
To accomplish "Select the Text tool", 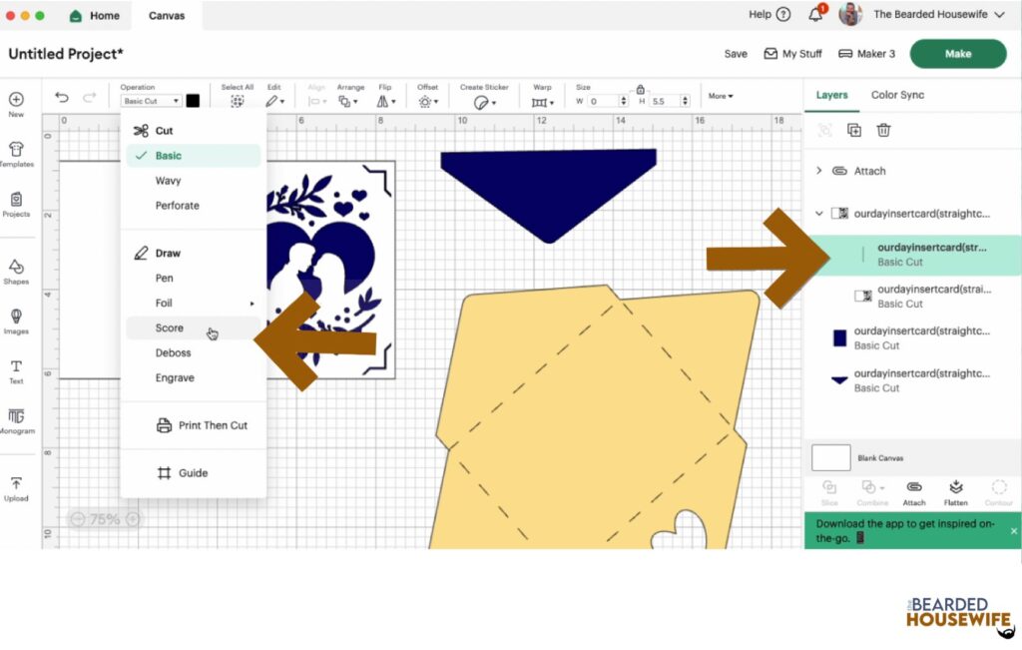I will (x=16, y=369).
